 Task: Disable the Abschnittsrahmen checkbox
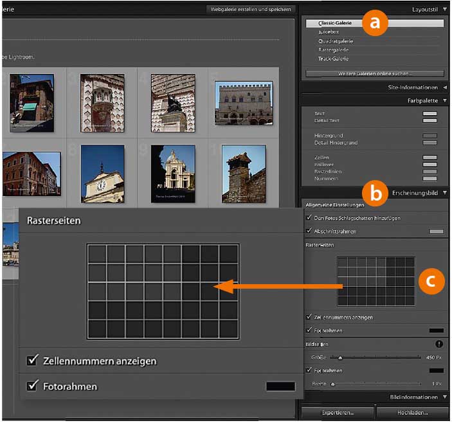(x=309, y=230)
